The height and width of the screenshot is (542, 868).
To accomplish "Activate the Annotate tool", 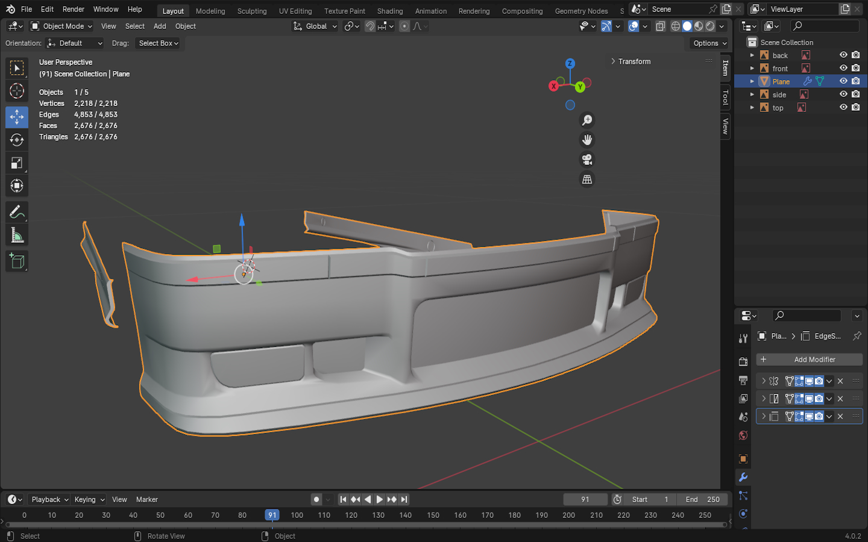I will (x=17, y=212).
